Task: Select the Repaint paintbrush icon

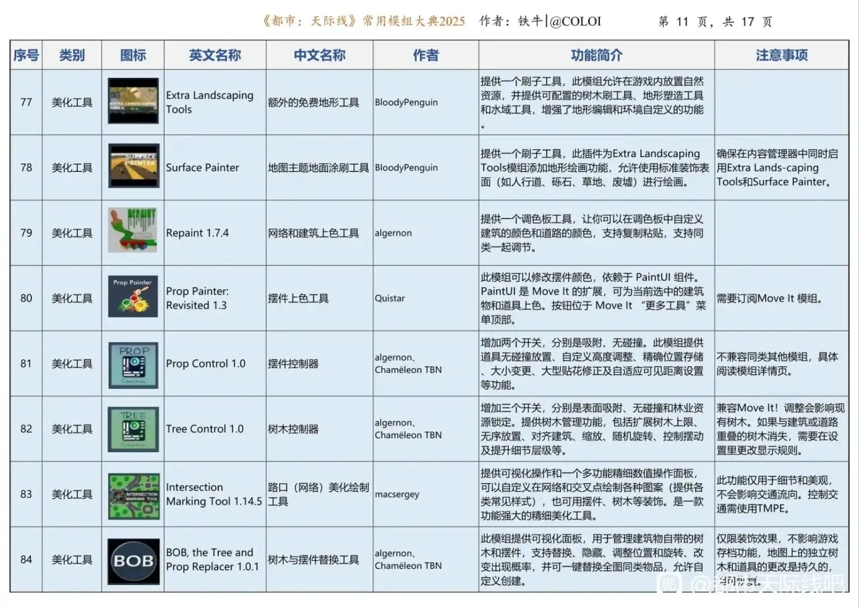Action: (x=133, y=231)
